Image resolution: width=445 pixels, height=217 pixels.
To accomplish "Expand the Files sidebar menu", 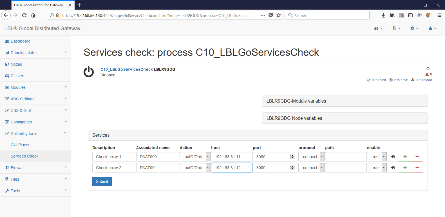I will [35, 179].
